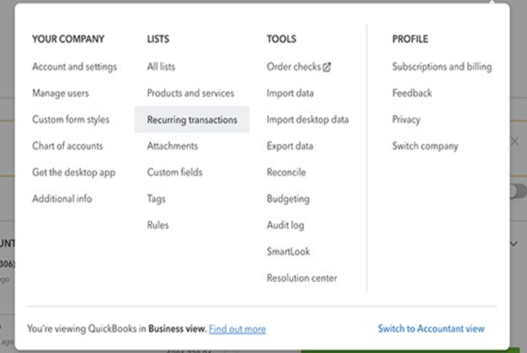
Task: Toggle the switch at the right edge
Action: point(517,192)
